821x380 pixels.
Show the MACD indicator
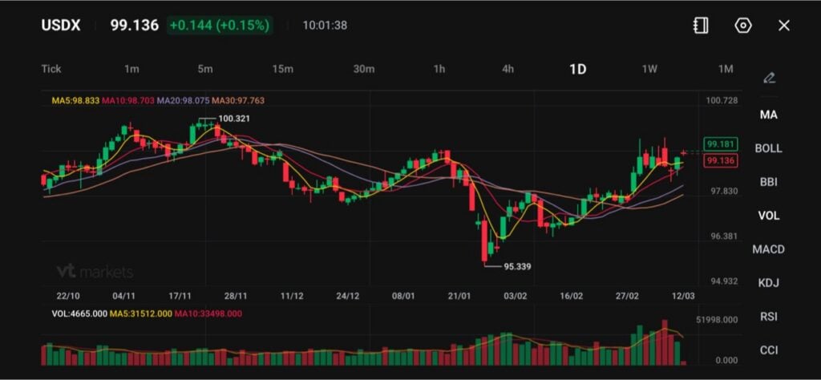[x=768, y=249]
